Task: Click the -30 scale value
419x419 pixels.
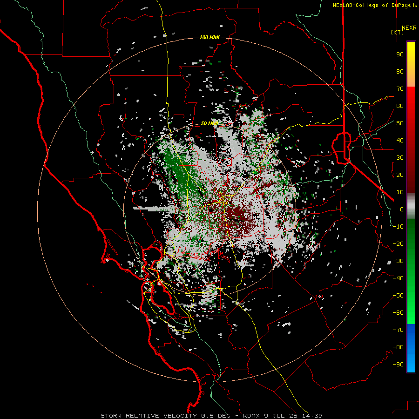Action: coord(398,261)
